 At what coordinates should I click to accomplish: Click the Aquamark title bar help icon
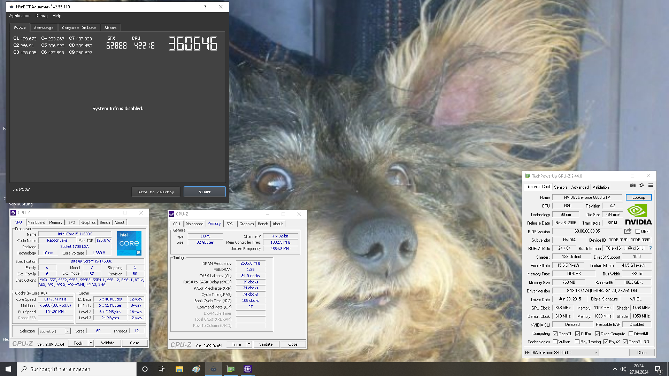(x=205, y=7)
